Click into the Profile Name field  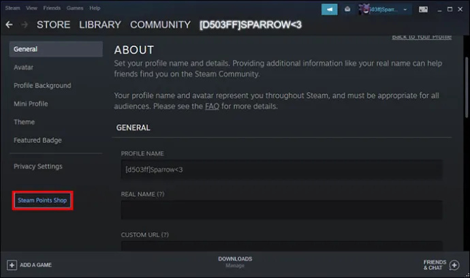281,170
